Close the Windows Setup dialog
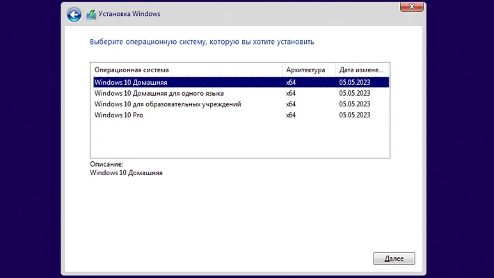Screen dimensions: 494x278 tap(411, 7)
